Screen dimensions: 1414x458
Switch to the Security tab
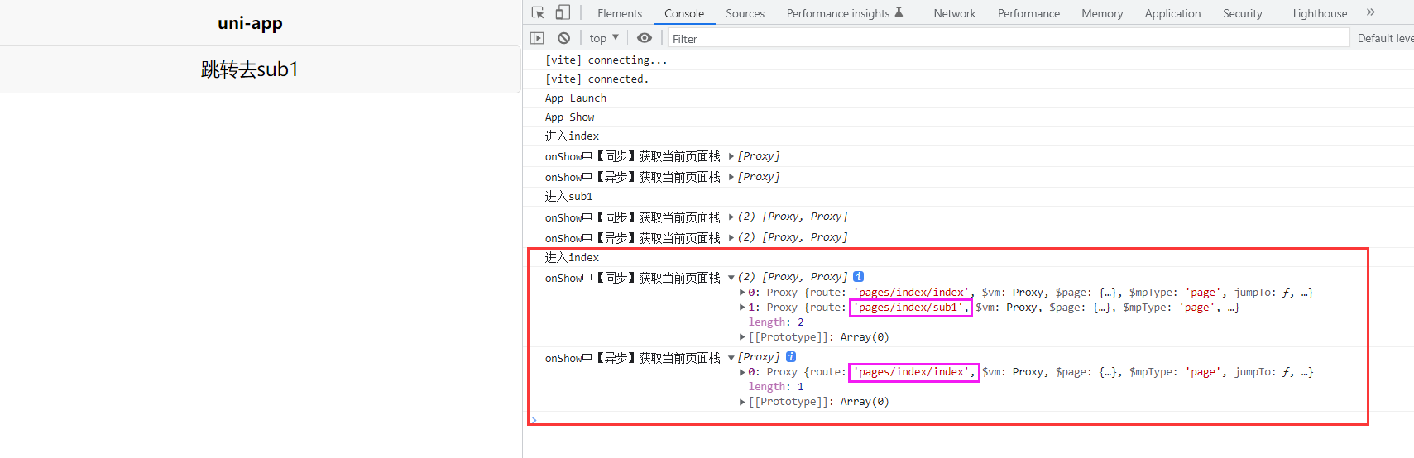[x=1242, y=13]
